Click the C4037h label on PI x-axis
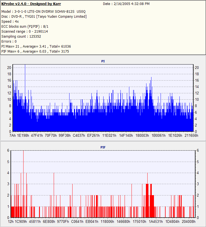The width and height of the screenshot is (206, 227). coord(79,135)
